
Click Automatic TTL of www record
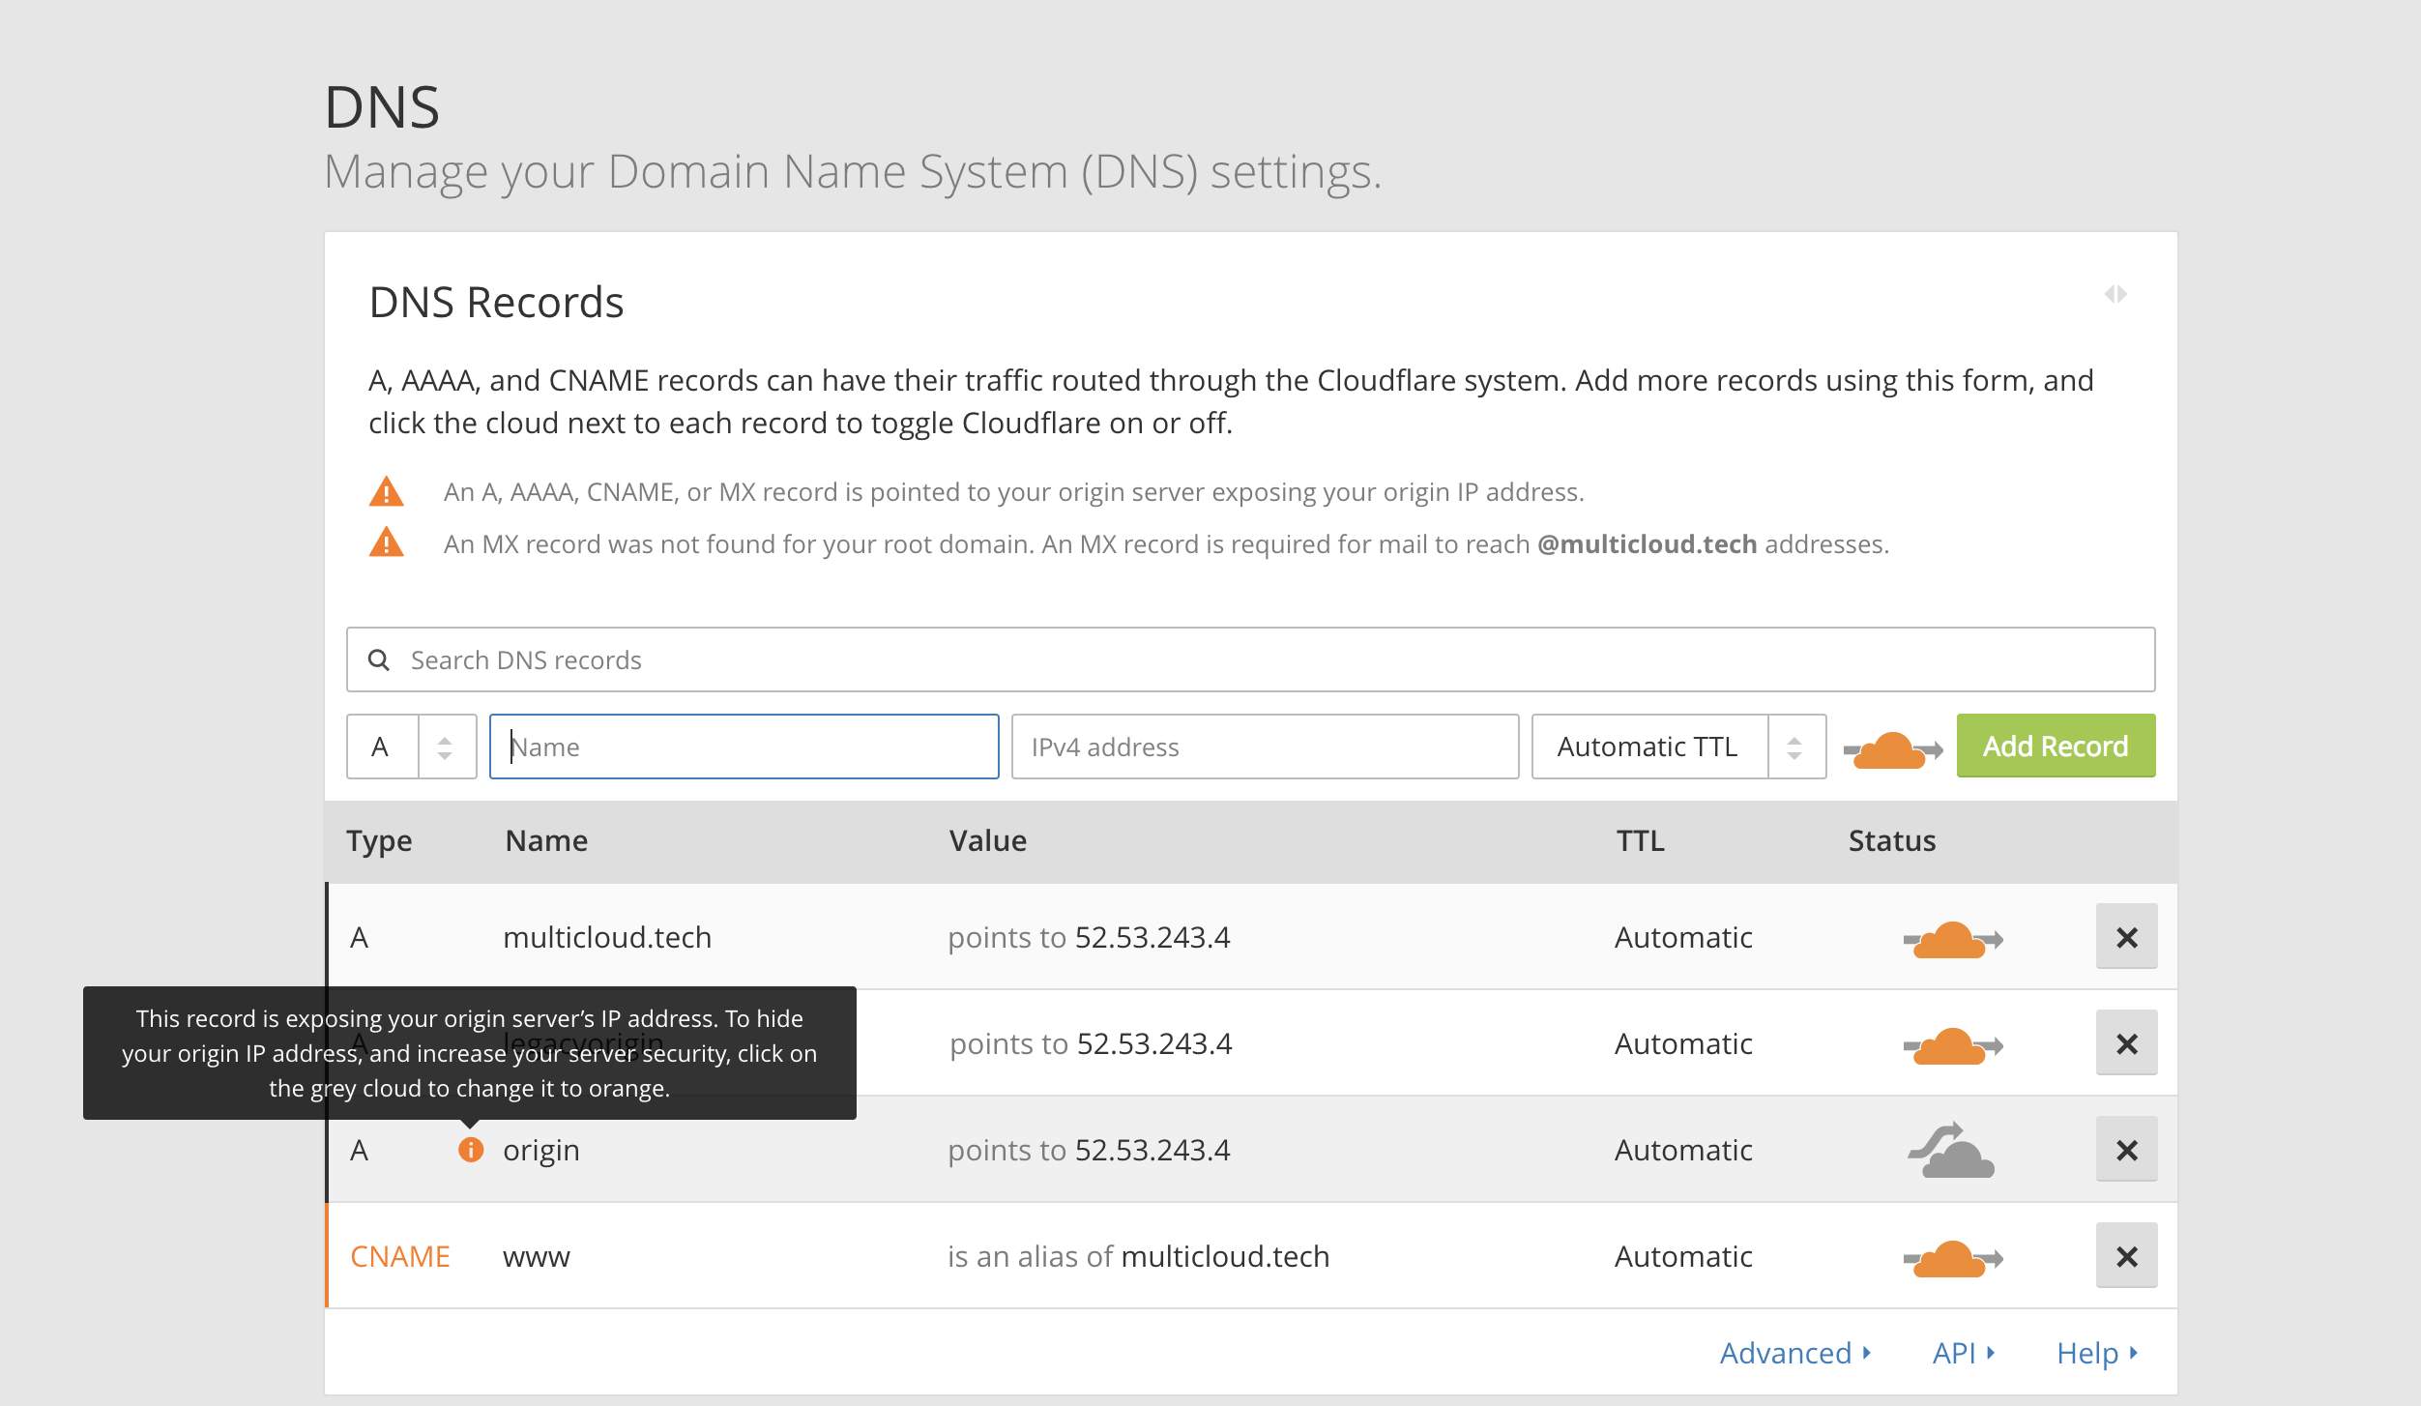1683,1256
